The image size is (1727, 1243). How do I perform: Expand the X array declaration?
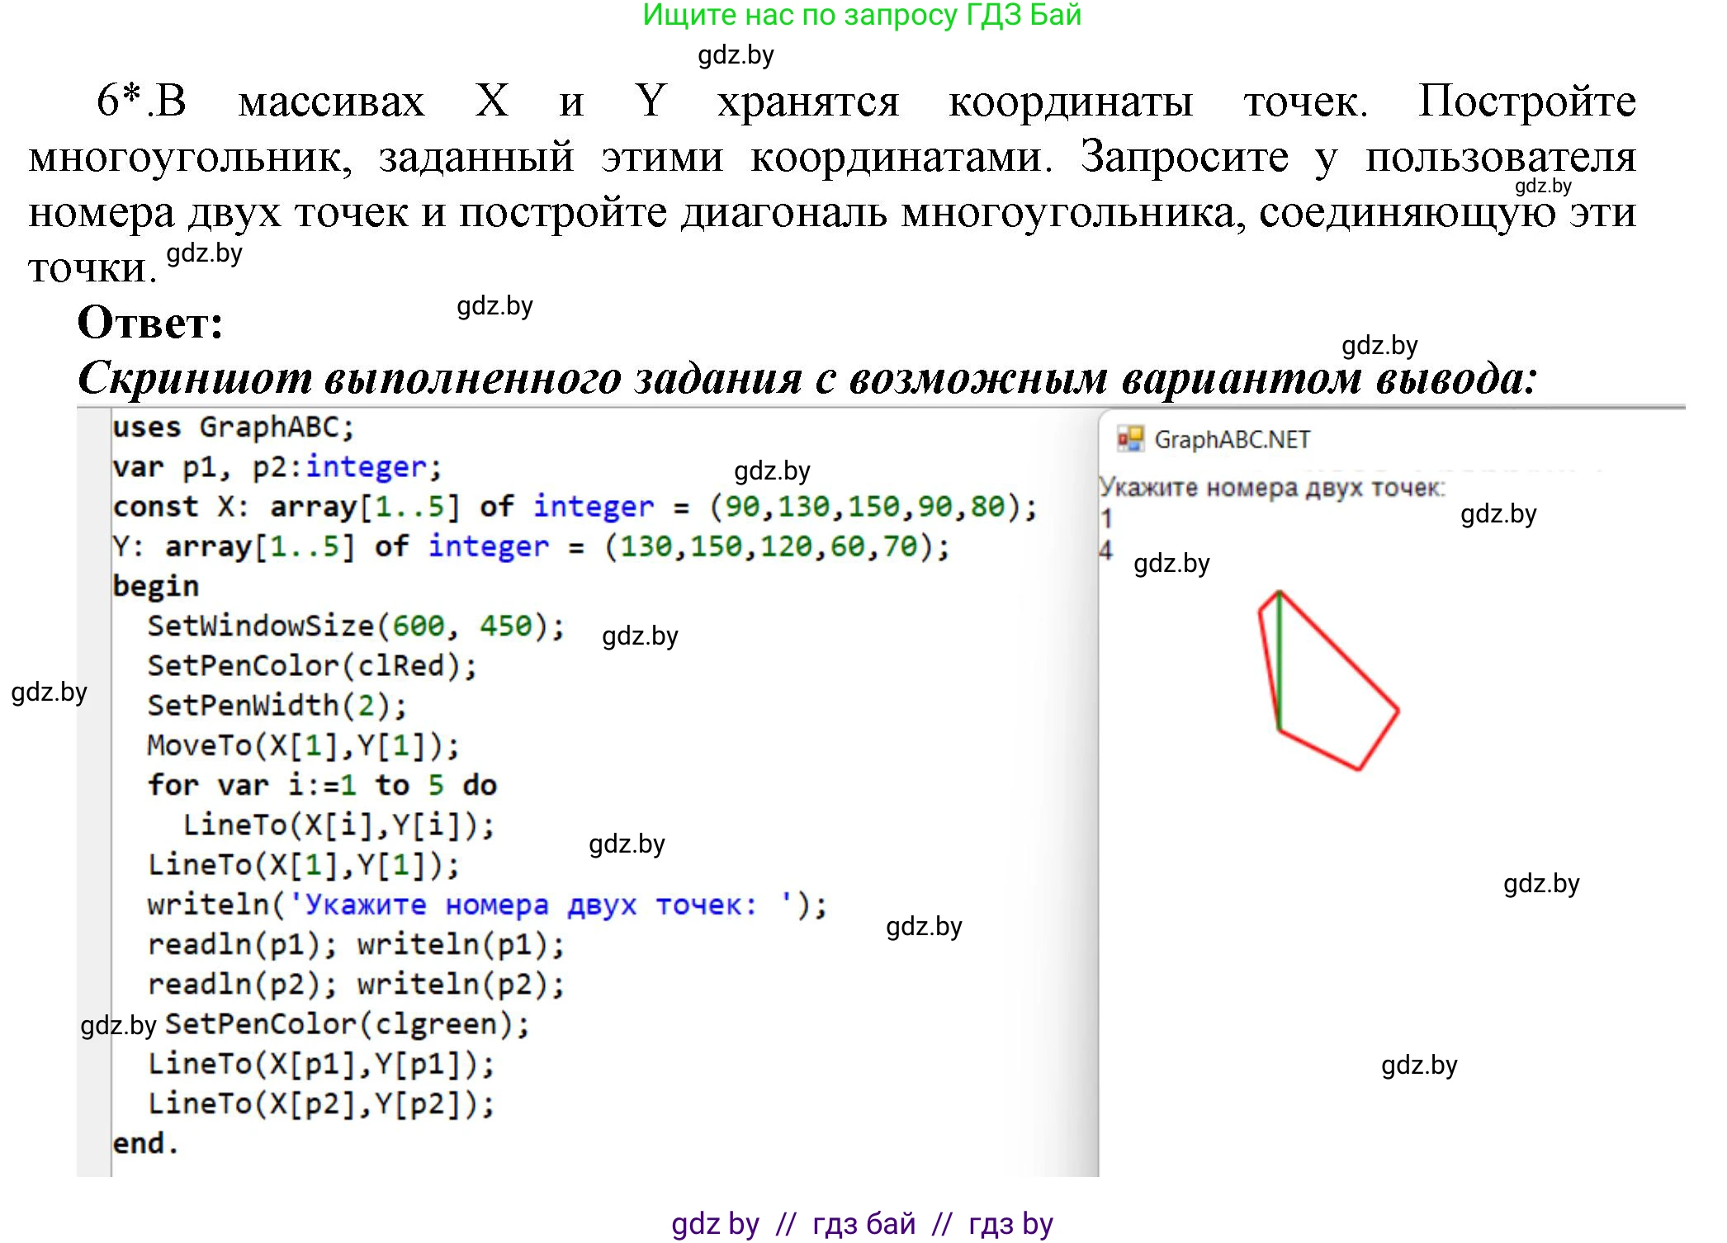570,506
